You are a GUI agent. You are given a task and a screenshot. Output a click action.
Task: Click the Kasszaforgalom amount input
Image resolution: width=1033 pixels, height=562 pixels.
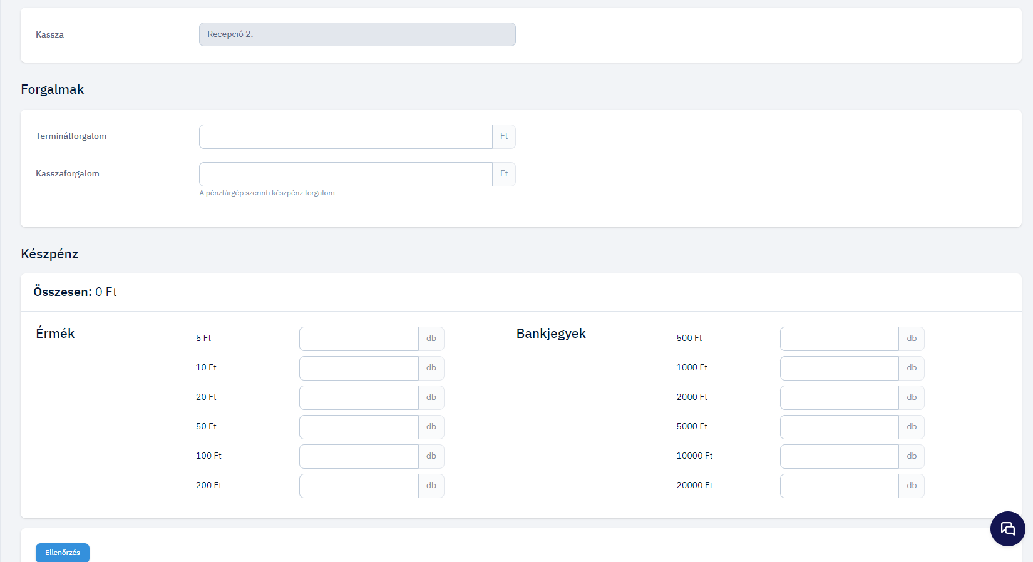tap(346, 174)
